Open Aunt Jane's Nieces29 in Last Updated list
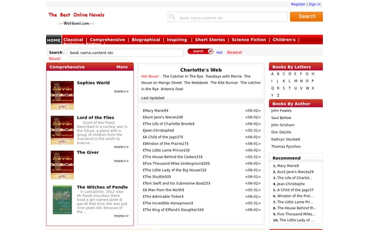 163,117
